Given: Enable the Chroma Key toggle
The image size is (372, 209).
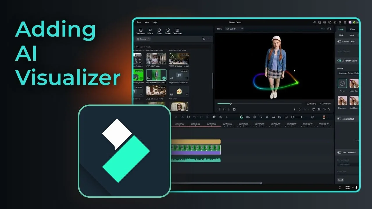Looking at the screenshot, I should [339, 41].
